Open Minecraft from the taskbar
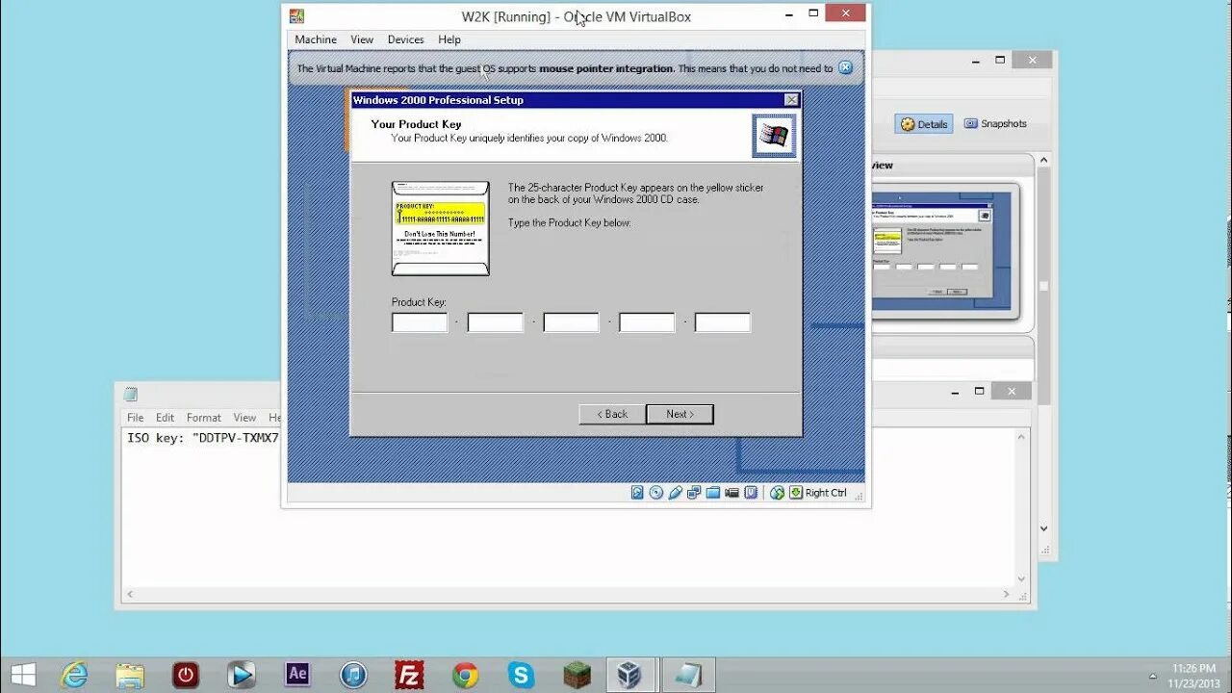This screenshot has width=1232, height=693. click(577, 675)
